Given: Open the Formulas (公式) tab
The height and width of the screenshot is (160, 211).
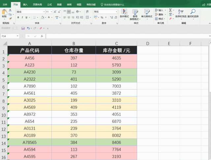Looking at the screenshot, I should (49, 5).
